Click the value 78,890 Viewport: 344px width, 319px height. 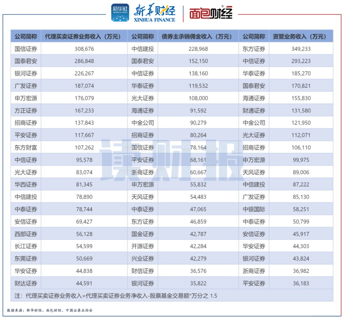coord(84,197)
